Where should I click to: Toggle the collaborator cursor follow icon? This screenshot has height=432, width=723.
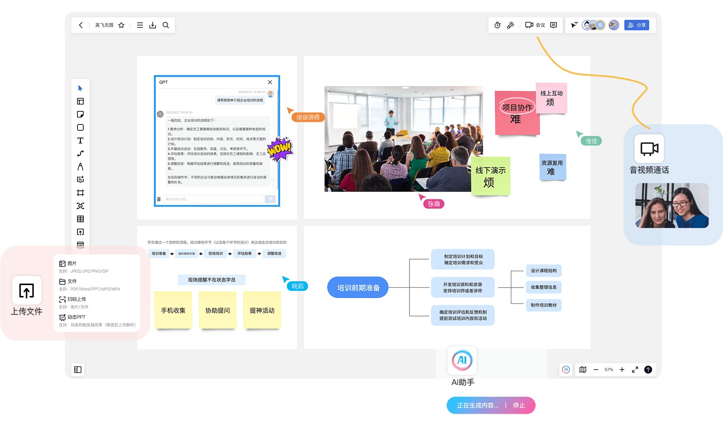(574, 25)
